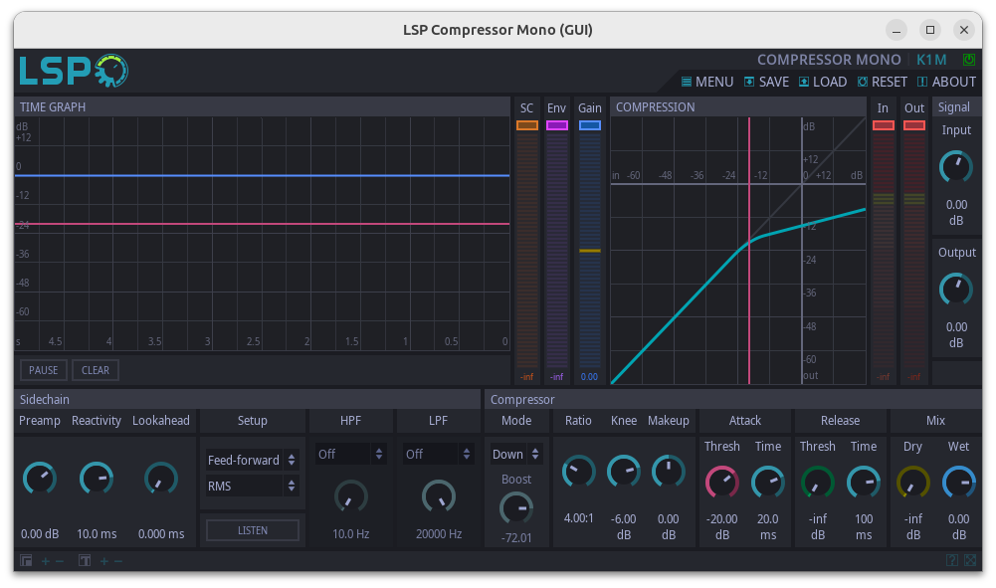The height and width of the screenshot is (588, 996).
Task: Click the Signal Input gain knob
Action: (956, 167)
